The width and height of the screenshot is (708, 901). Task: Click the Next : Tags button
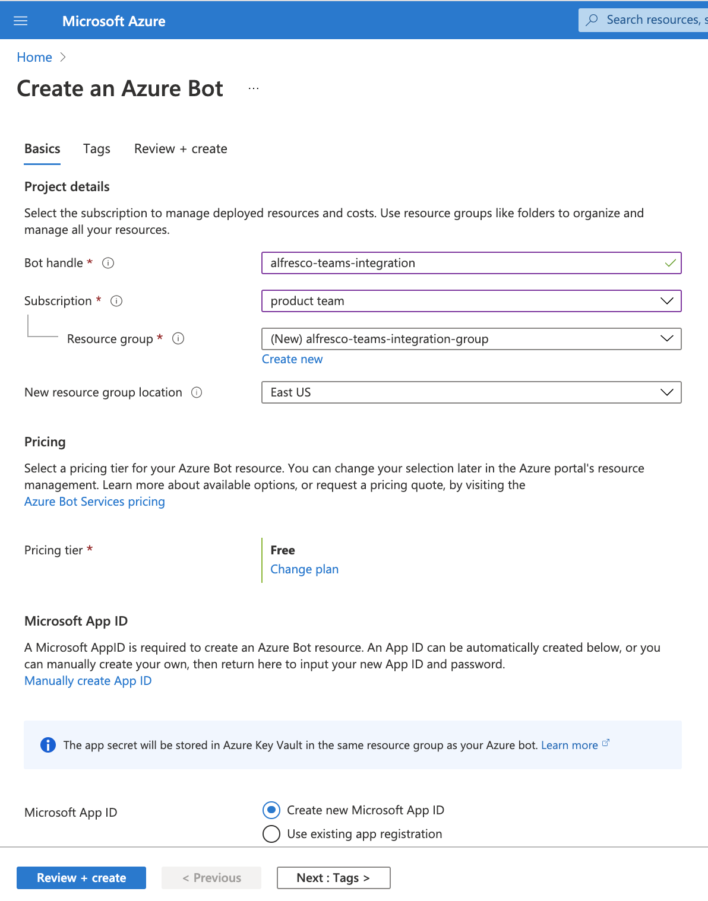333,878
